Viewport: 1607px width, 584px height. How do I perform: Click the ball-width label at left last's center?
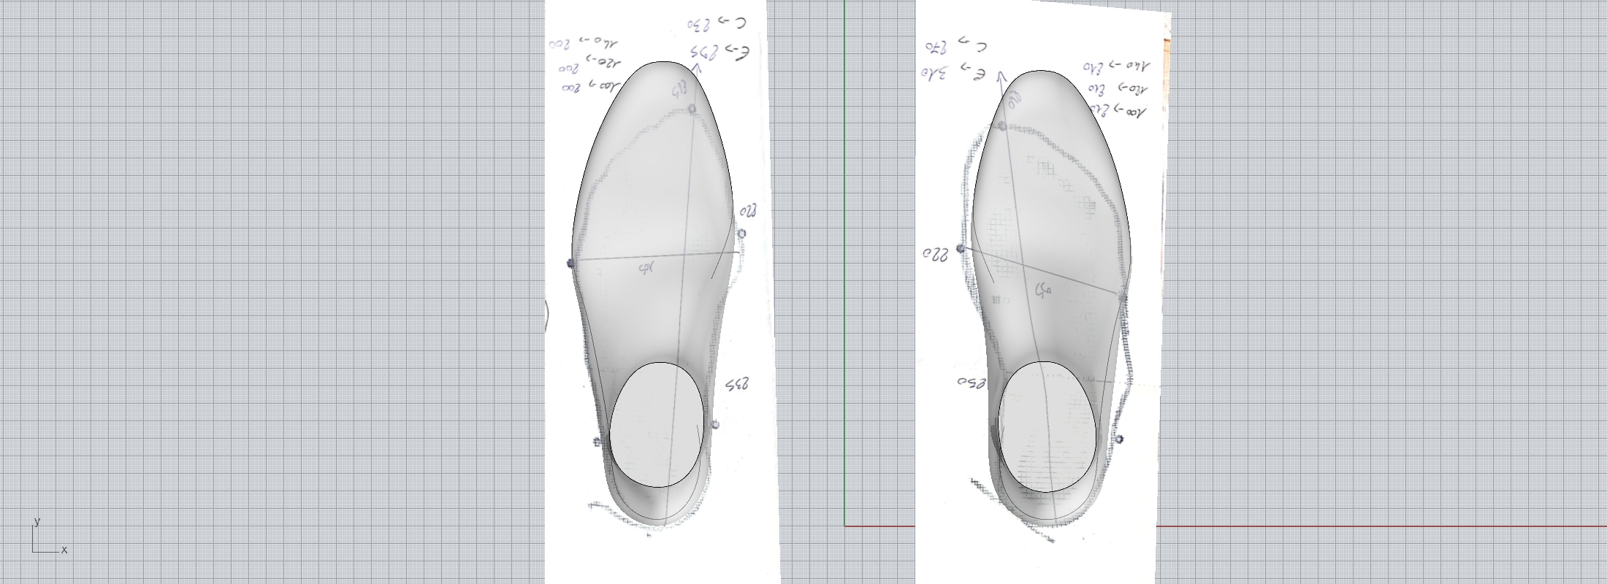pyautogui.click(x=646, y=269)
